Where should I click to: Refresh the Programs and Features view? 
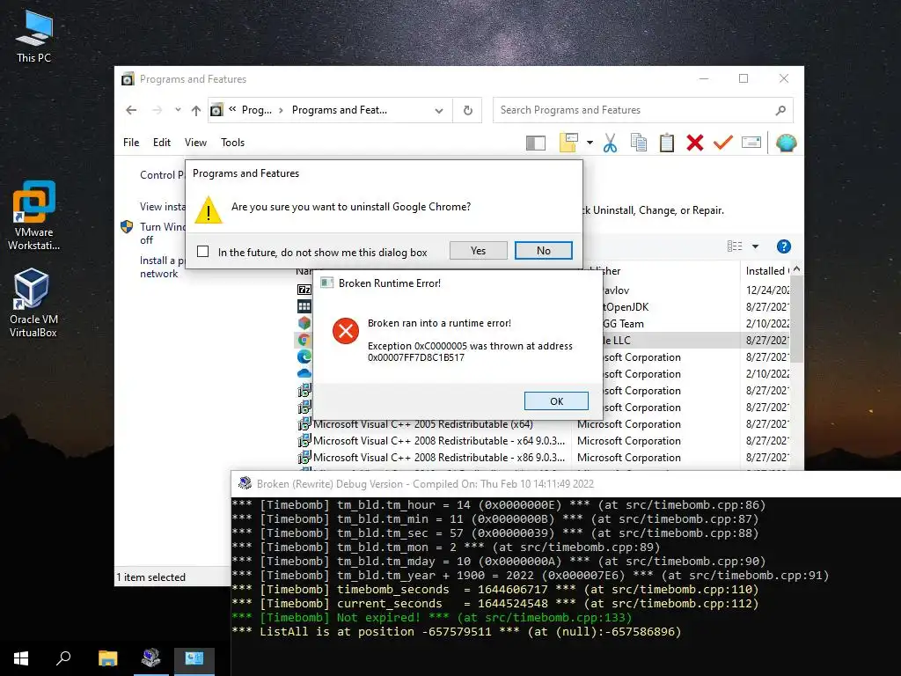468,110
